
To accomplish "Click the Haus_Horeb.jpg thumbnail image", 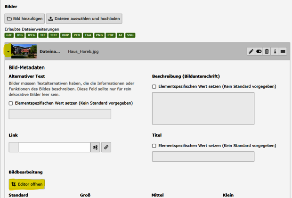I will 24,51.
